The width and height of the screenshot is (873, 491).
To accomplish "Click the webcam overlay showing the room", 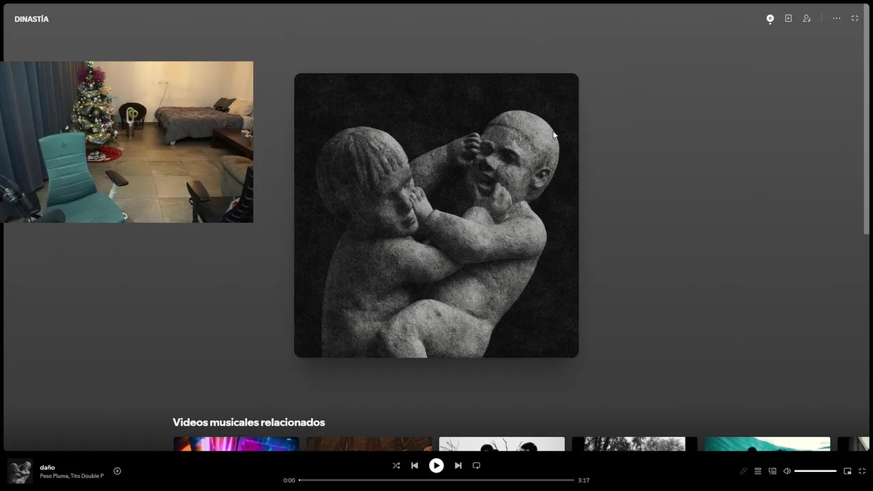I will click(126, 142).
